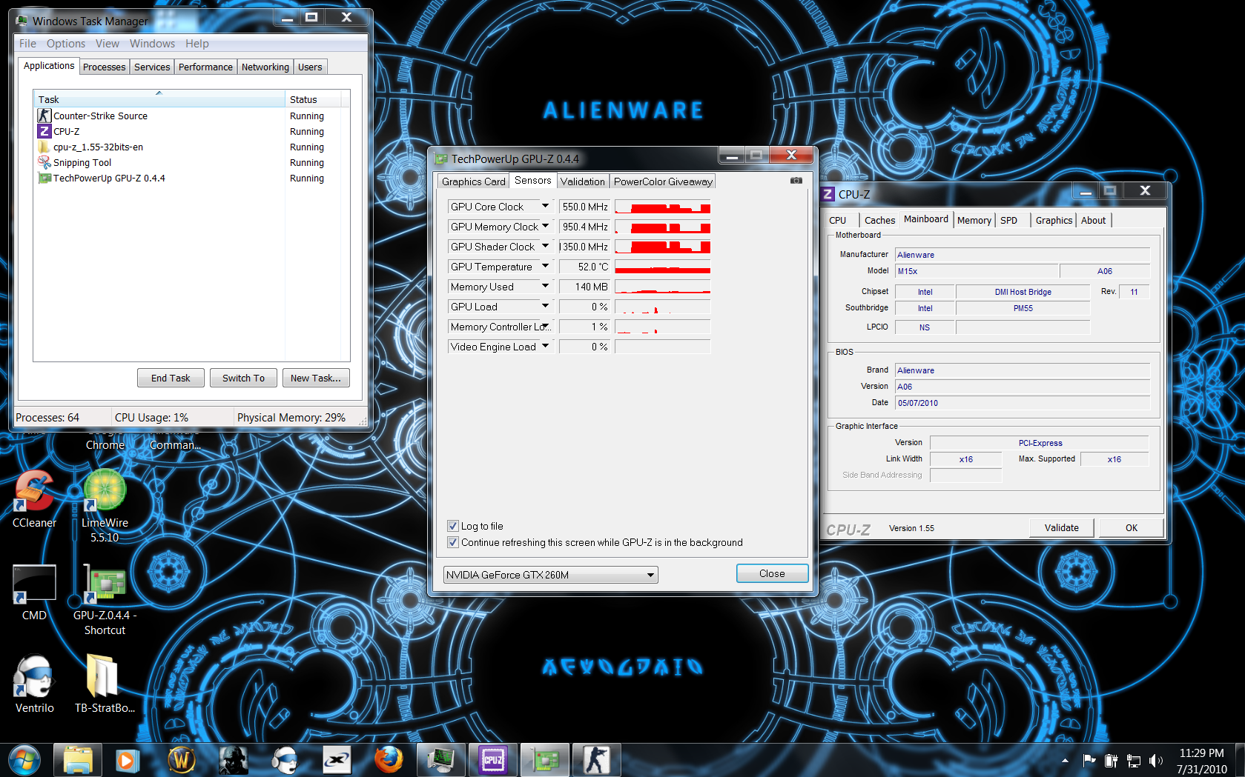Image resolution: width=1245 pixels, height=777 pixels.
Task: Click the Validate button in CPU-Z
Action: coord(1062,527)
